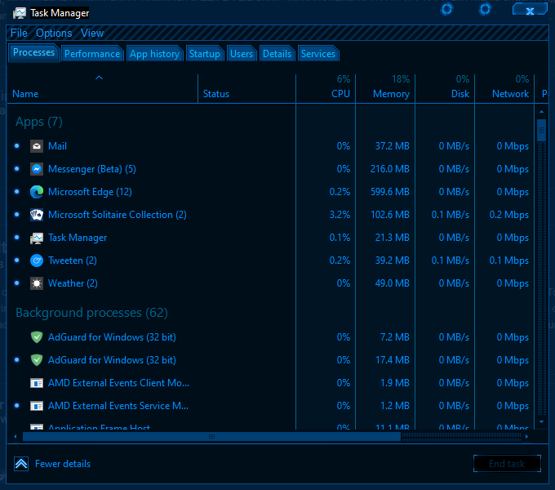The width and height of the screenshot is (555, 490).
Task: Select the Microsoft Edge (12) row text
Action: (x=90, y=192)
